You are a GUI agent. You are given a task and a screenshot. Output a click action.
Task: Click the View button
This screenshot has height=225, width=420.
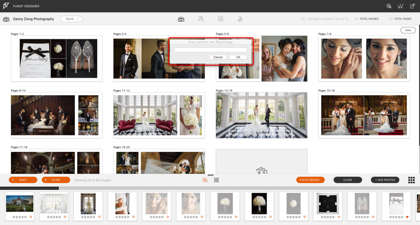tap(408, 30)
